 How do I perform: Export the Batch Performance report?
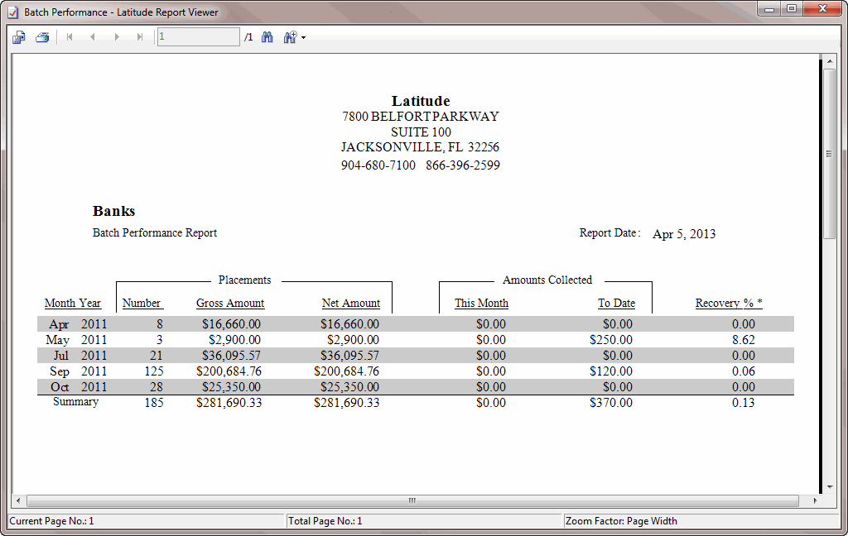point(18,36)
